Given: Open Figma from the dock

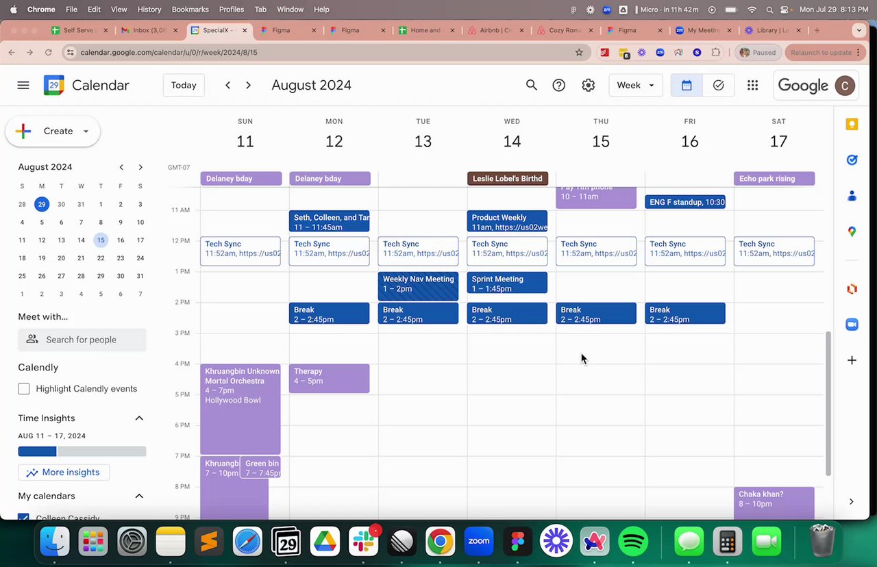Looking at the screenshot, I should [x=517, y=542].
